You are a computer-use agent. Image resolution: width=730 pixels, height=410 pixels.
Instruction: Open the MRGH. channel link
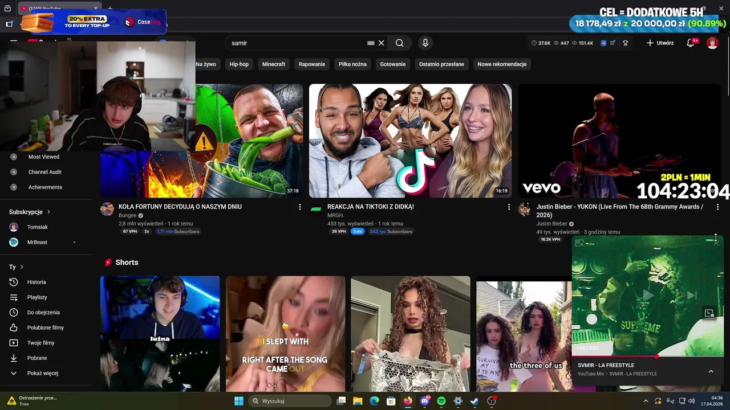(336, 215)
